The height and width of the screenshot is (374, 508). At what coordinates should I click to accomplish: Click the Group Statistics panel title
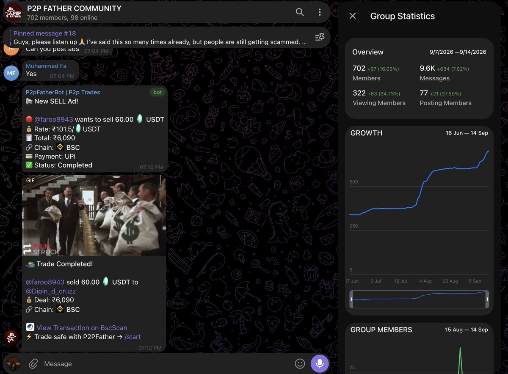(x=403, y=16)
